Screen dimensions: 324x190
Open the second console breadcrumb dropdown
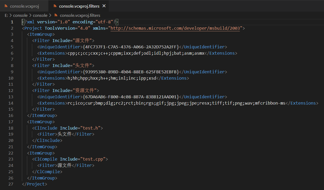[40, 15]
